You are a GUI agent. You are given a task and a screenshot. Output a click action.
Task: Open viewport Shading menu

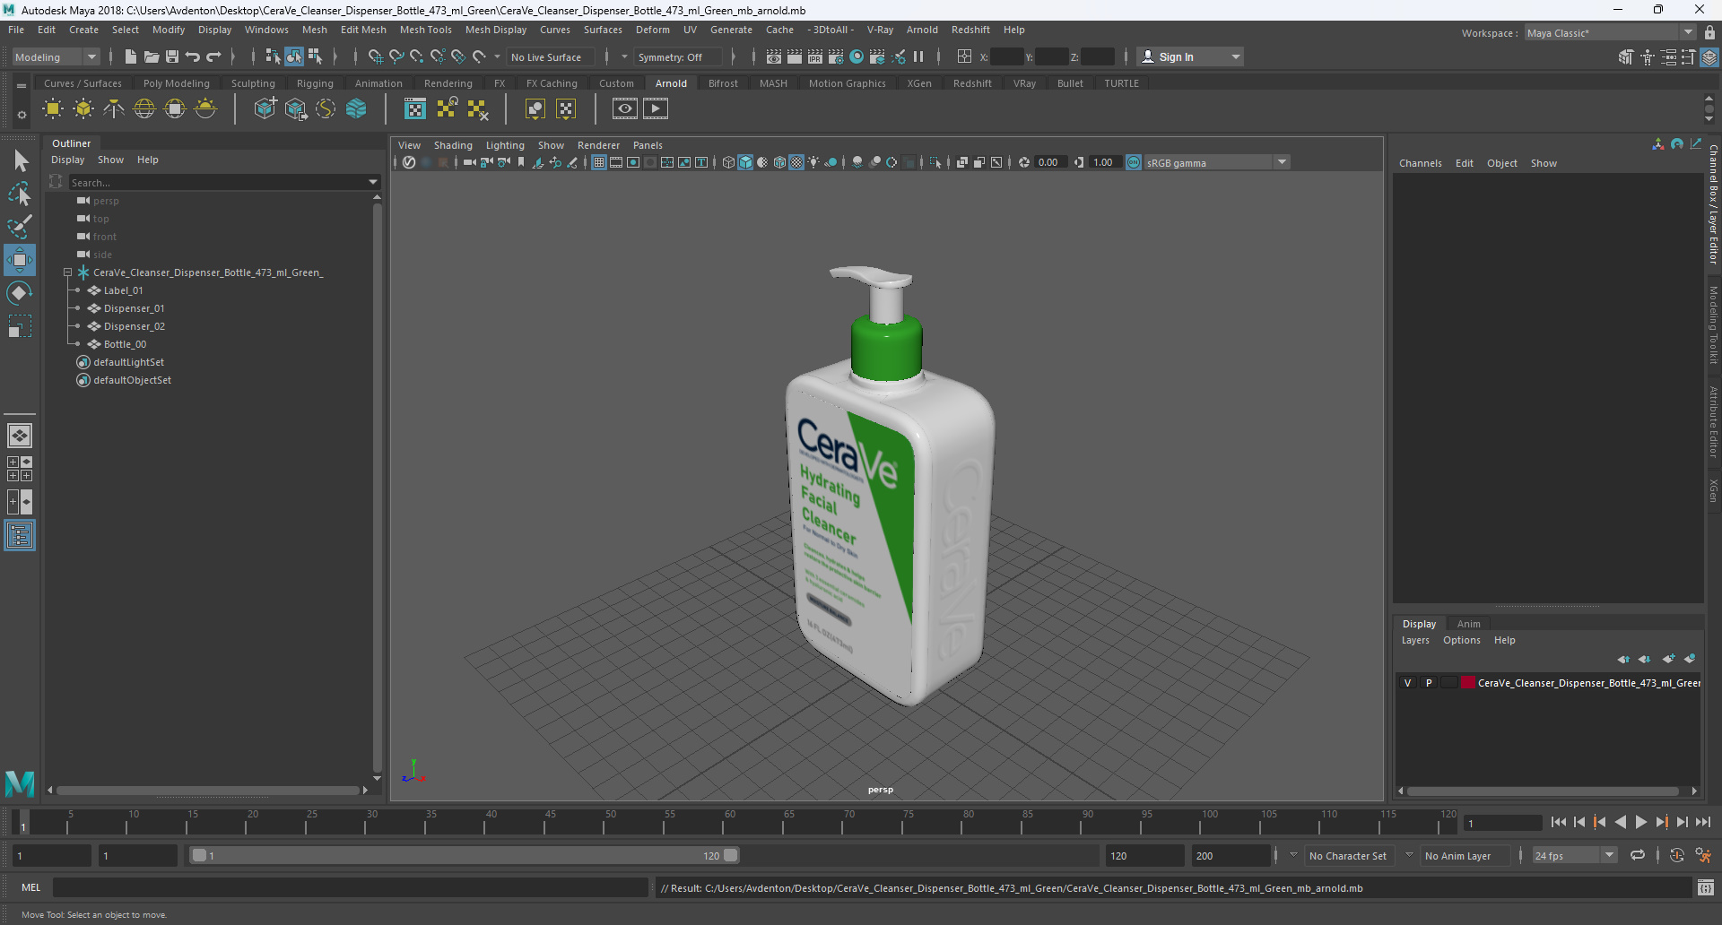(453, 145)
